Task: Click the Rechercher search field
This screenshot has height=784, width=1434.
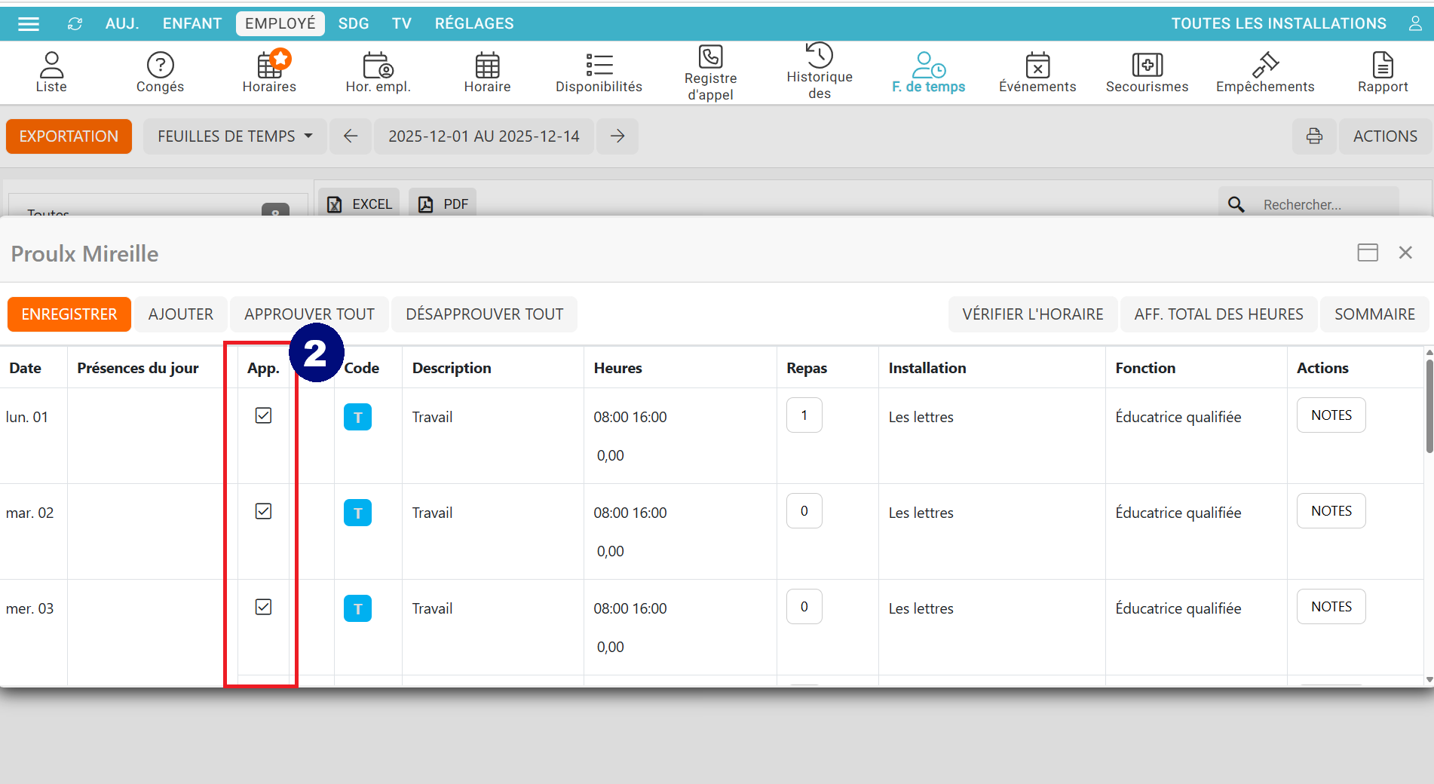Action: point(1319,205)
